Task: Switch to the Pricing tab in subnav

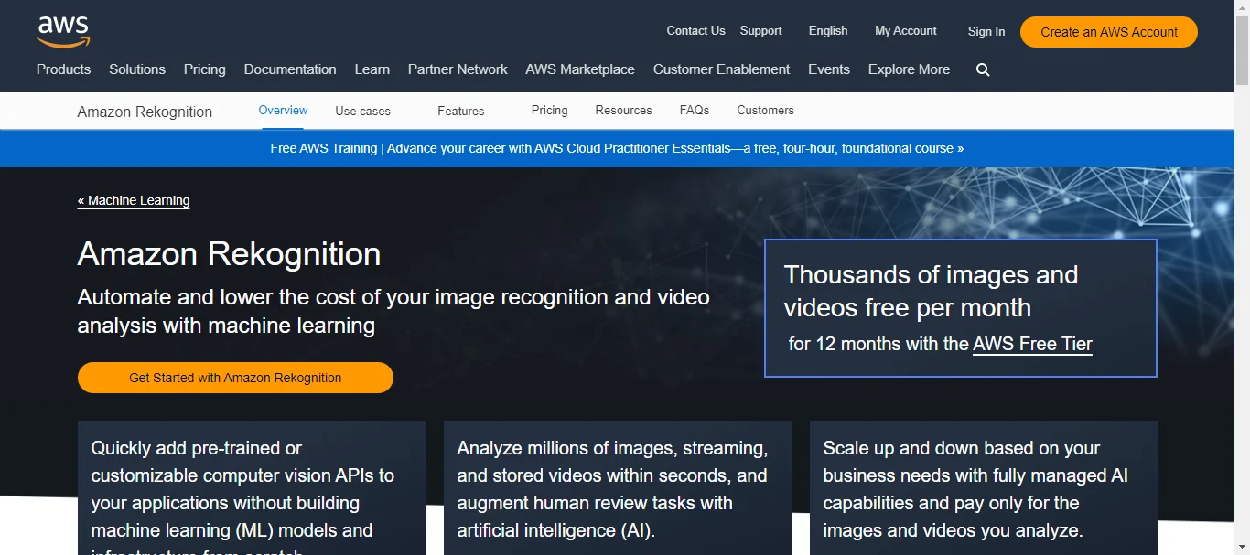Action: (550, 111)
